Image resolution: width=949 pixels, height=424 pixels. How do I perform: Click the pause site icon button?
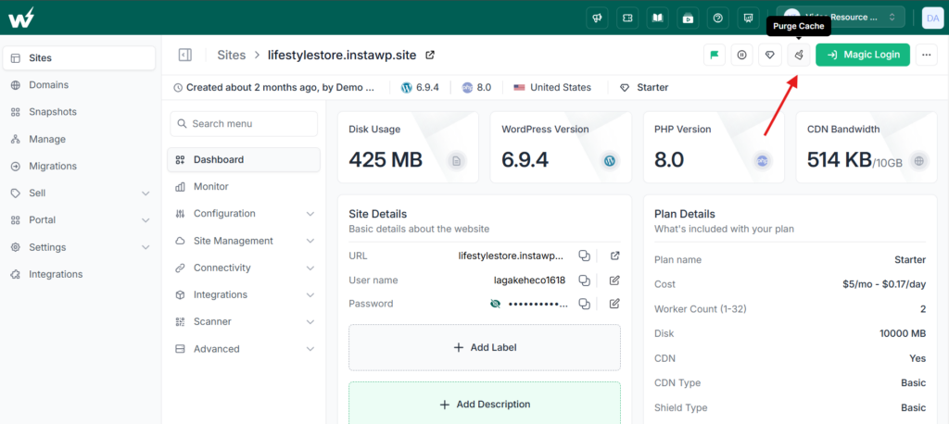click(x=742, y=55)
